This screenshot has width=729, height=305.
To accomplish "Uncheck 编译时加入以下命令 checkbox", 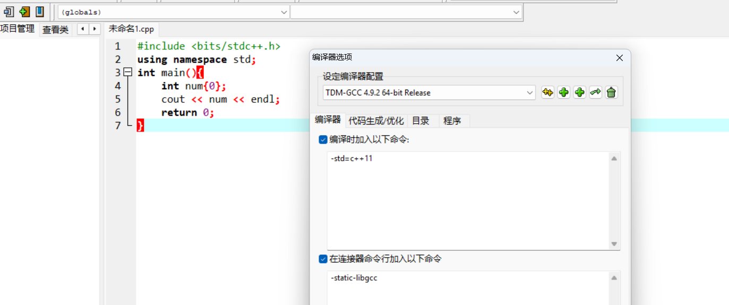I will point(323,140).
